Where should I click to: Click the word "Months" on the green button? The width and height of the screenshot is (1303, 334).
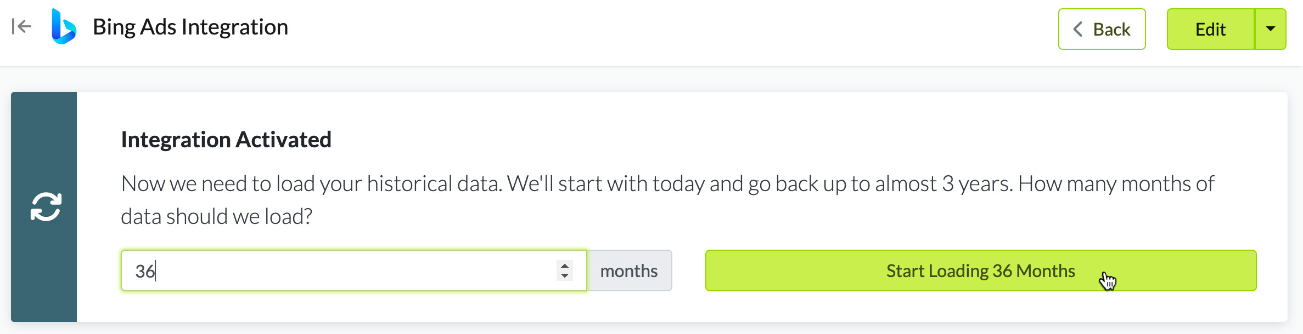click(x=1046, y=270)
